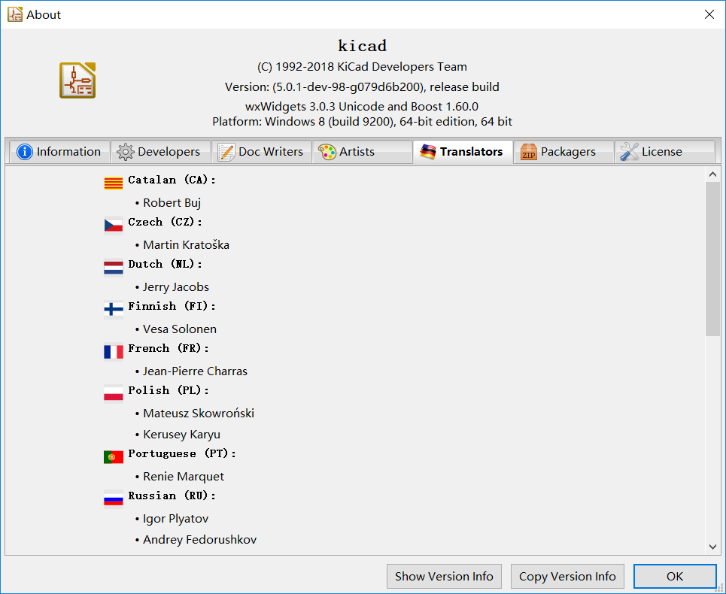This screenshot has width=726, height=594.
Task: Switch to the Developers tab
Action: 161,152
